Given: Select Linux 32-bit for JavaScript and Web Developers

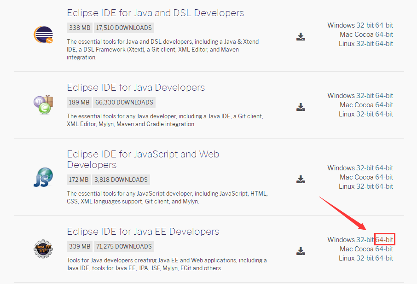Looking at the screenshot, I should click(x=365, y=186).
